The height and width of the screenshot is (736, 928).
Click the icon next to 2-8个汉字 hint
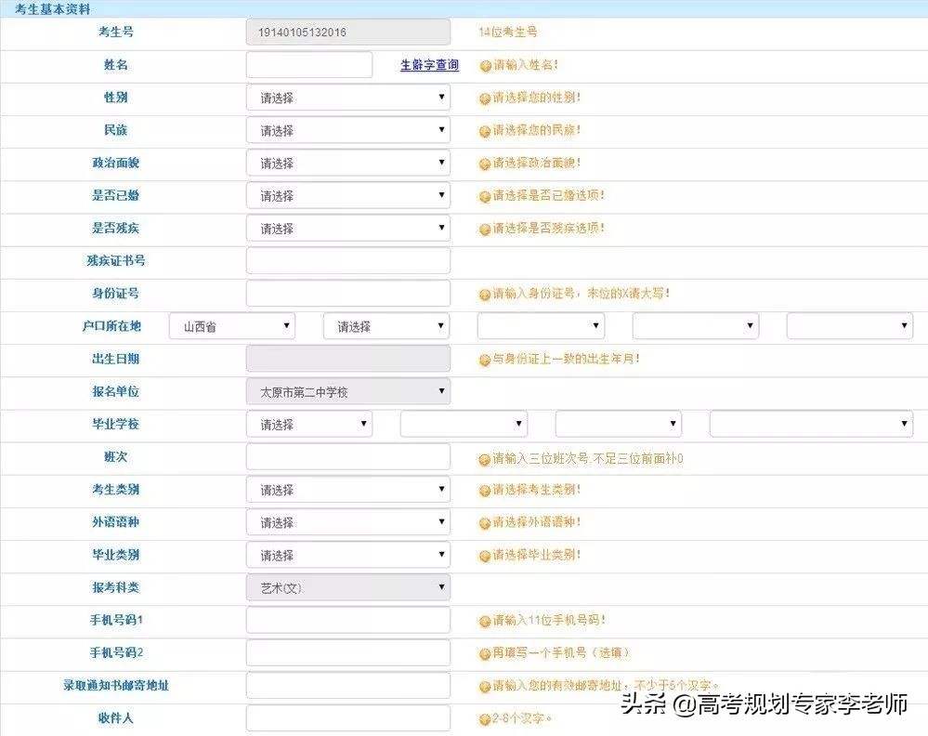tap(483, 718)
